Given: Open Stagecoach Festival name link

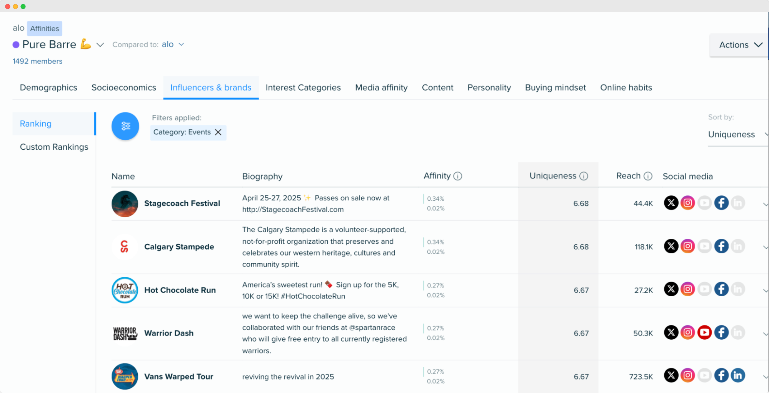Looking at the screenshot, I should (x=182, y=203).
